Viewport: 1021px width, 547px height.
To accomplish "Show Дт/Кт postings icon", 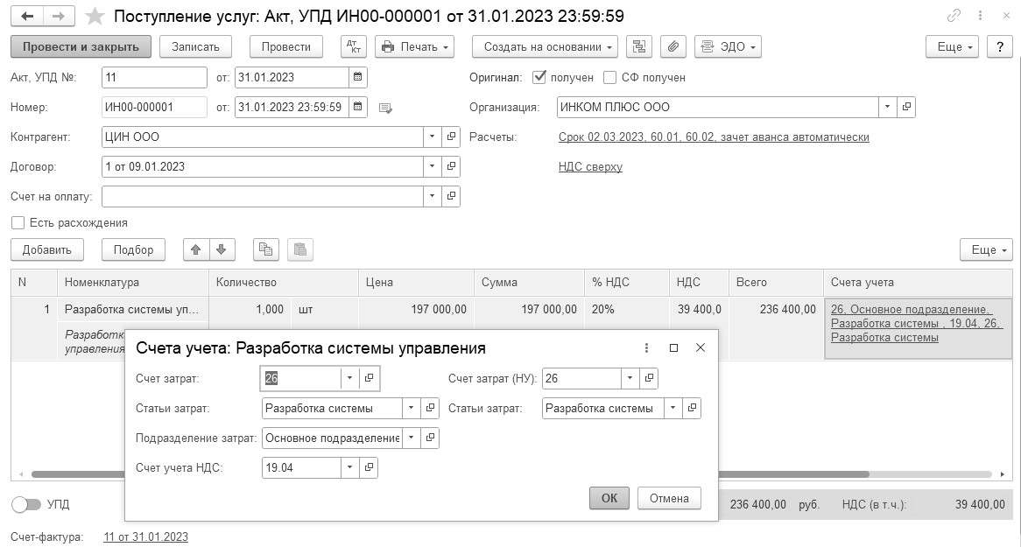I will (354, 47).
